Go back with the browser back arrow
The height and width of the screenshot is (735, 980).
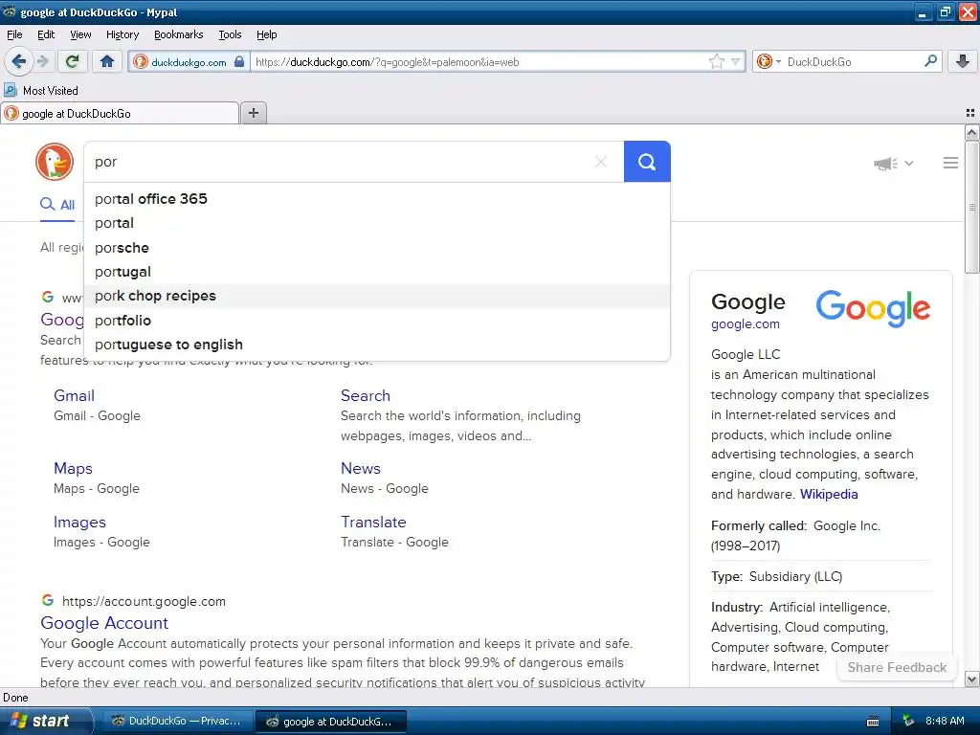click(19, 61)
